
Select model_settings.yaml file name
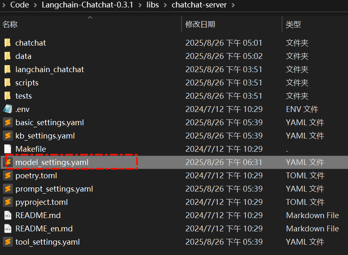coord(52,163)
